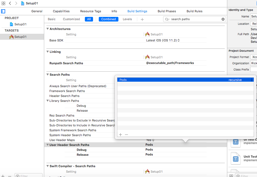The width and height of the screenshot is (257, 177).
Task: Collapse Swift Compiler - Search Paths section
Action: [x=47, y=166]
